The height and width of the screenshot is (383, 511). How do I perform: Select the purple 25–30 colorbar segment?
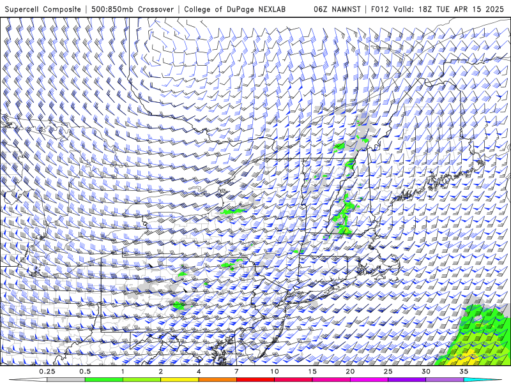click(407, 380)
